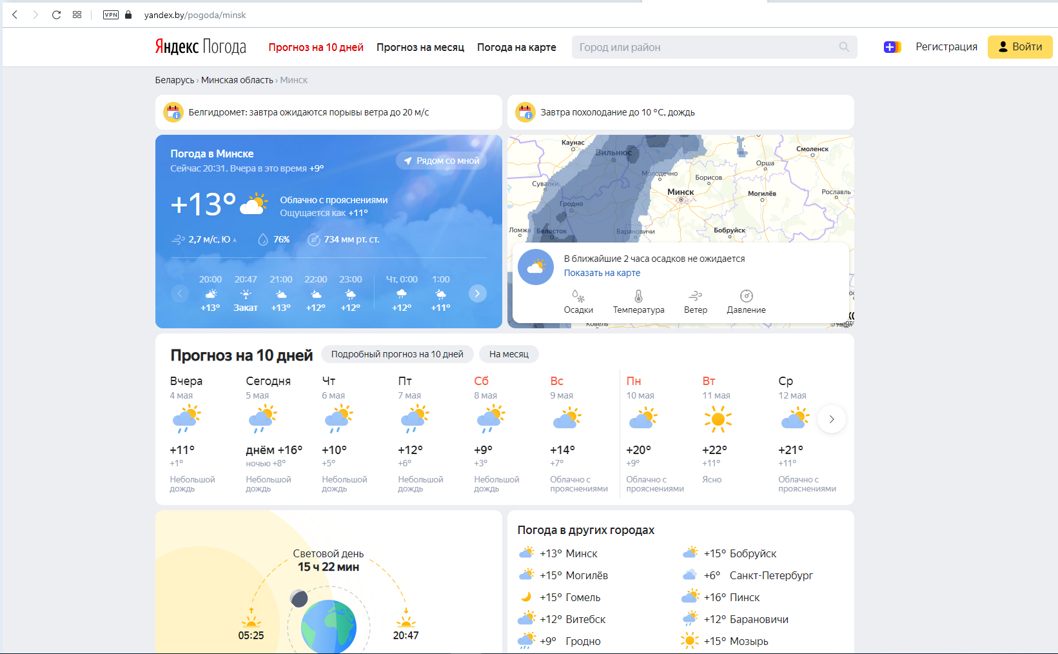This screenshot has width=1058, height=654.
Task: Go to Минская область breadcrumb
Action: coord(237,80)
